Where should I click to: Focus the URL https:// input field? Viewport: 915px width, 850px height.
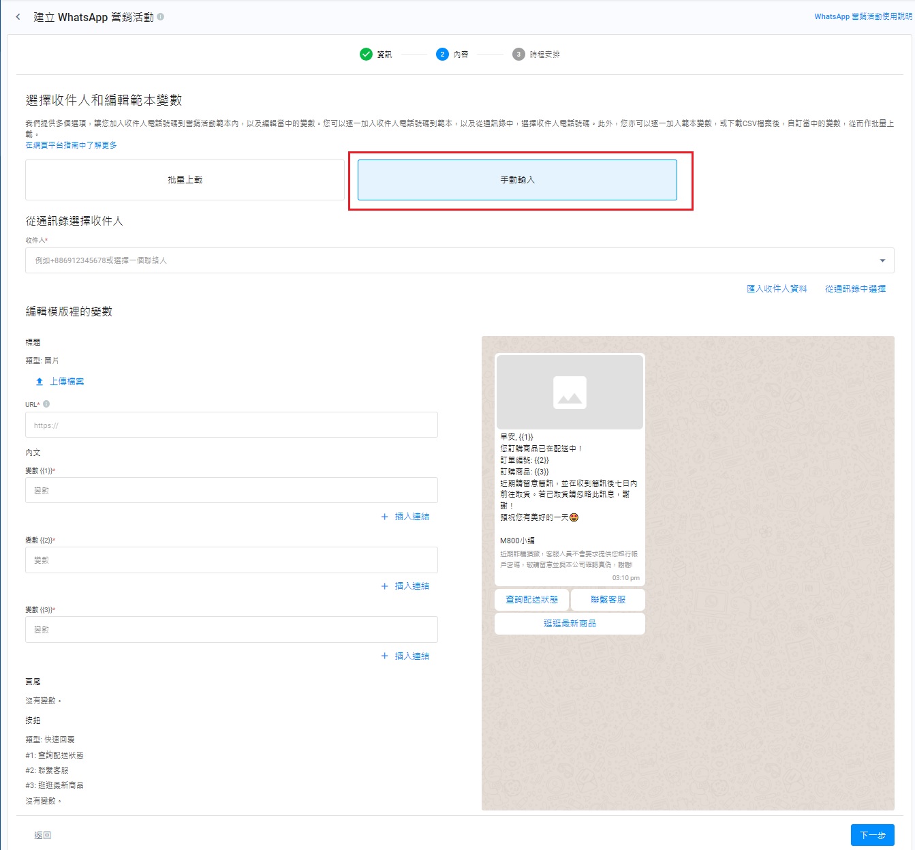[232, 425]
